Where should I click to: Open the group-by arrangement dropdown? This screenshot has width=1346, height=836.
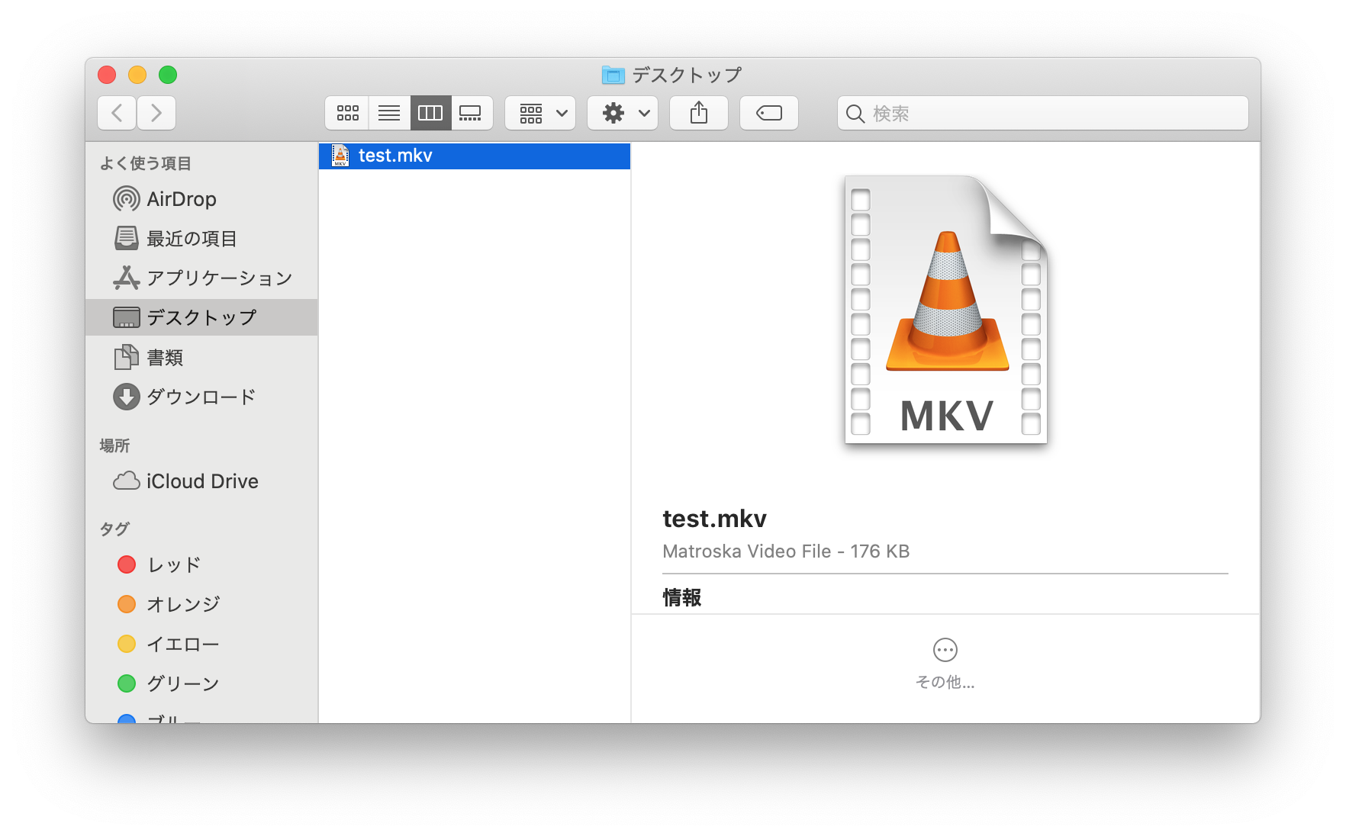(x=540, y=113)
